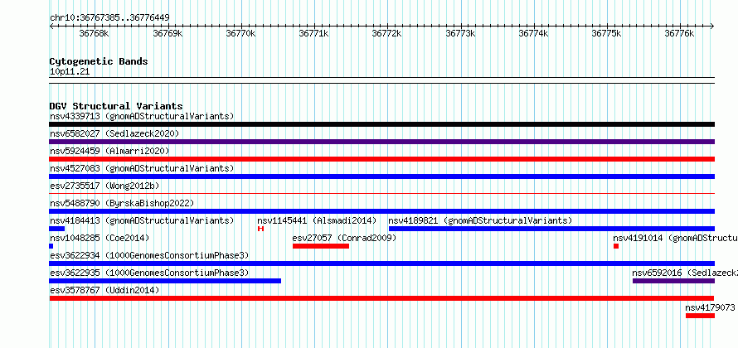738x348 pixels.
Task: Click the blue nsv4527083 variant bar
Action: point(381,176)
